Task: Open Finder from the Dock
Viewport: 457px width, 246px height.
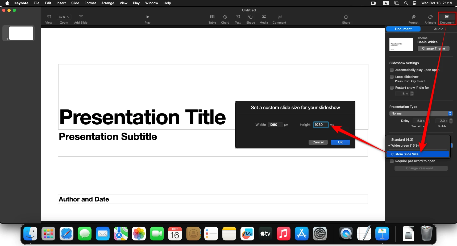Action: click(x=30, y=234)
